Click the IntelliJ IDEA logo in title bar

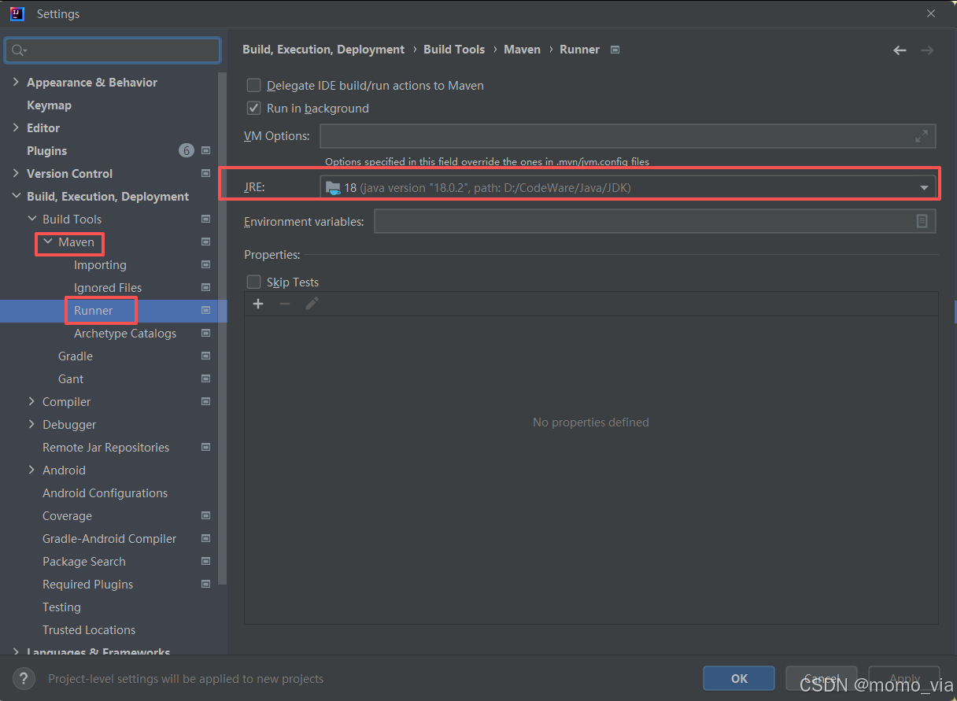[x=17, y=13]
